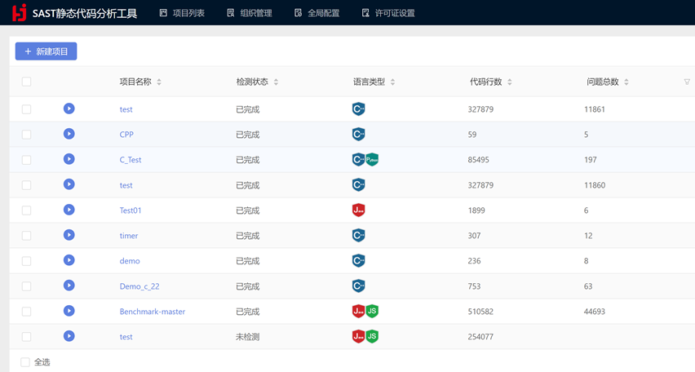Screen dimensions: 695x372
Task: Click the 新建项目 button
Action: point(46,51)
